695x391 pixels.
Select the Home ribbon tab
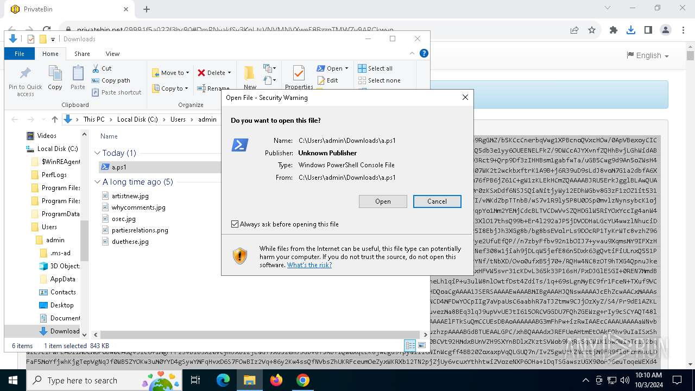(50, 54)
